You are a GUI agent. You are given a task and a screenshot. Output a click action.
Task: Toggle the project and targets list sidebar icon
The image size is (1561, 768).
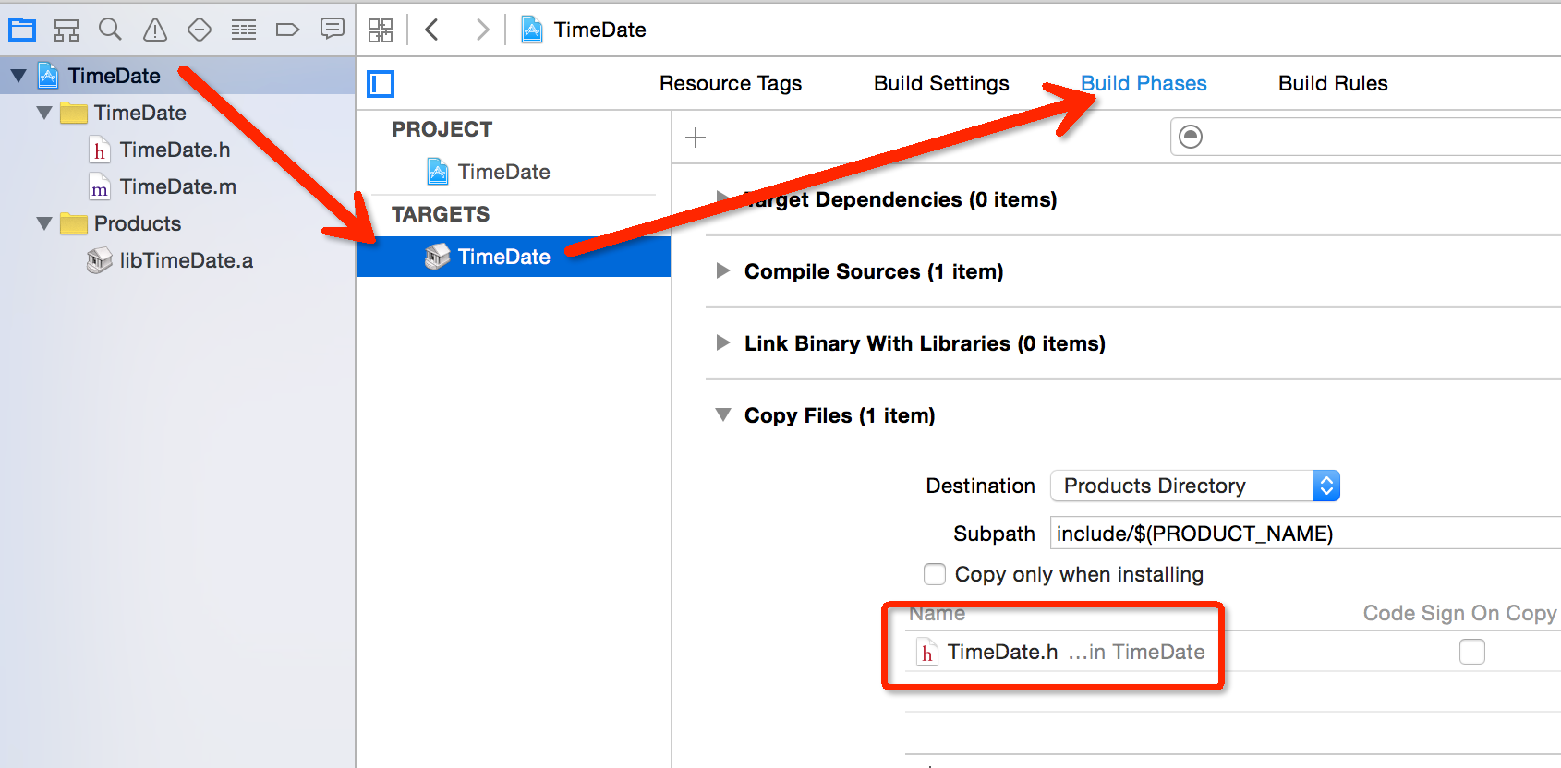tap(381, 84)
